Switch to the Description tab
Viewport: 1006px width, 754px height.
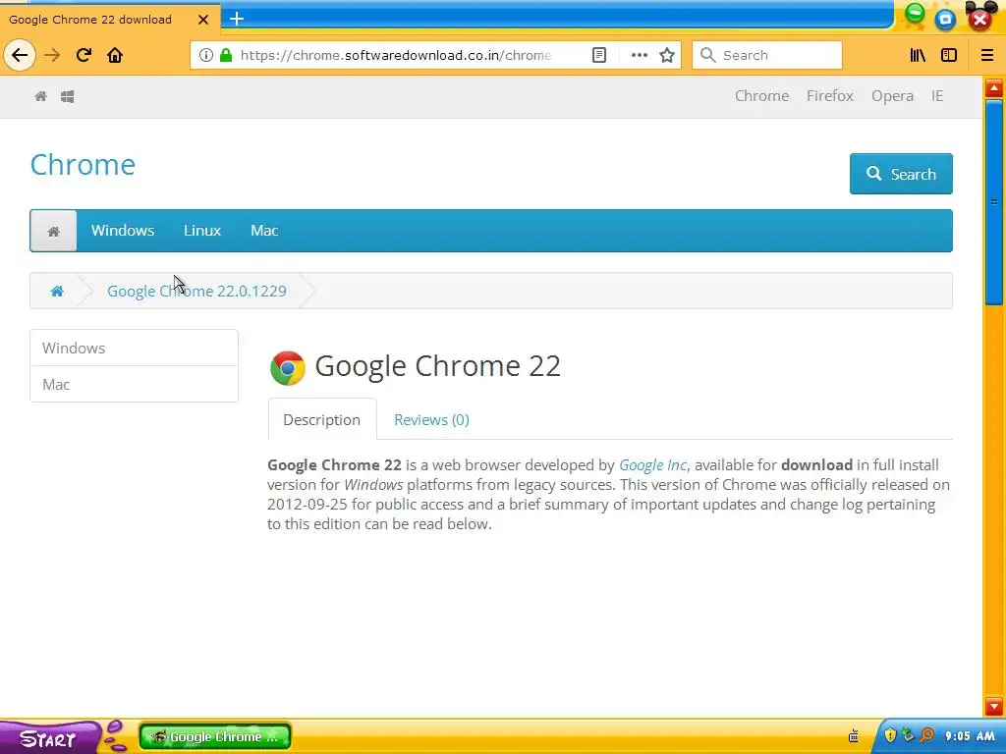321,419
